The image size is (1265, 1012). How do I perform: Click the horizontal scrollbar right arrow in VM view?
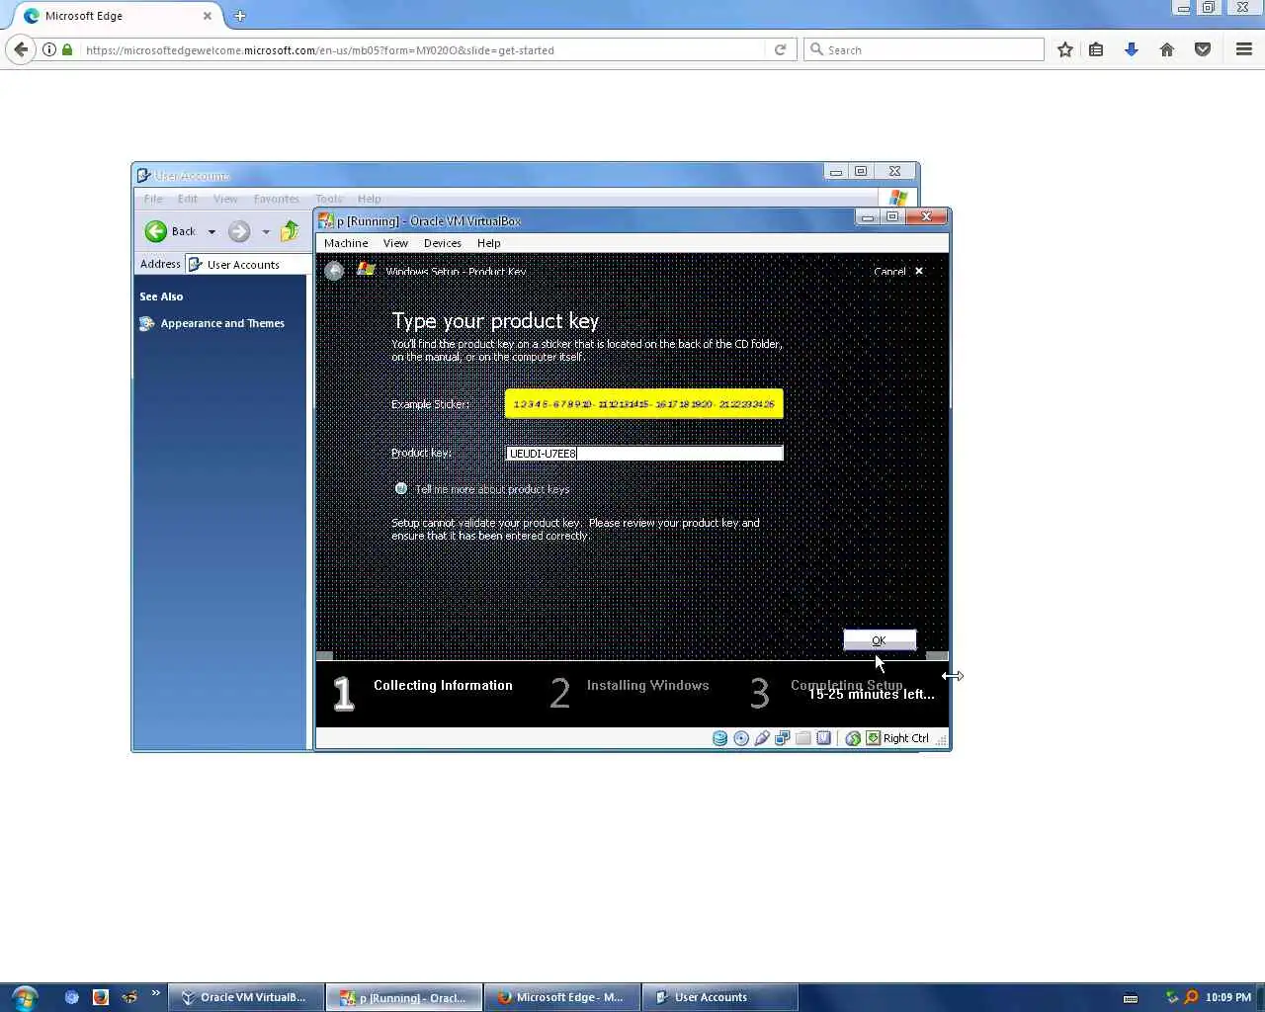click(x=937, y=656)
